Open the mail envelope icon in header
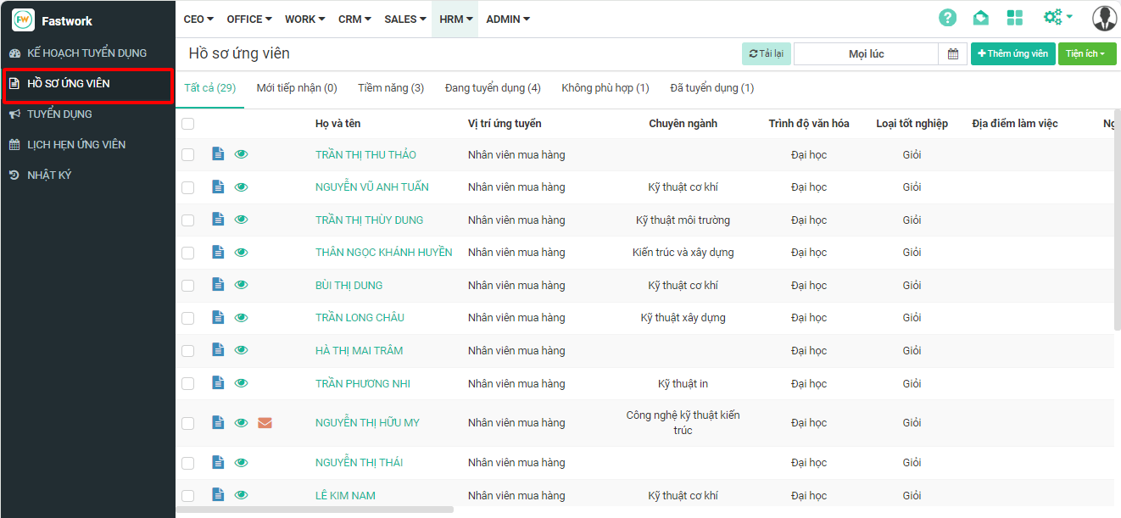The width and height of the screenshot is (1121, 518). [980, 18]
